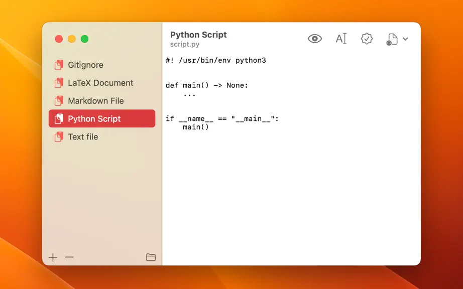Select the Markdown File template
The image size is (463, 289).
[102, 101]
